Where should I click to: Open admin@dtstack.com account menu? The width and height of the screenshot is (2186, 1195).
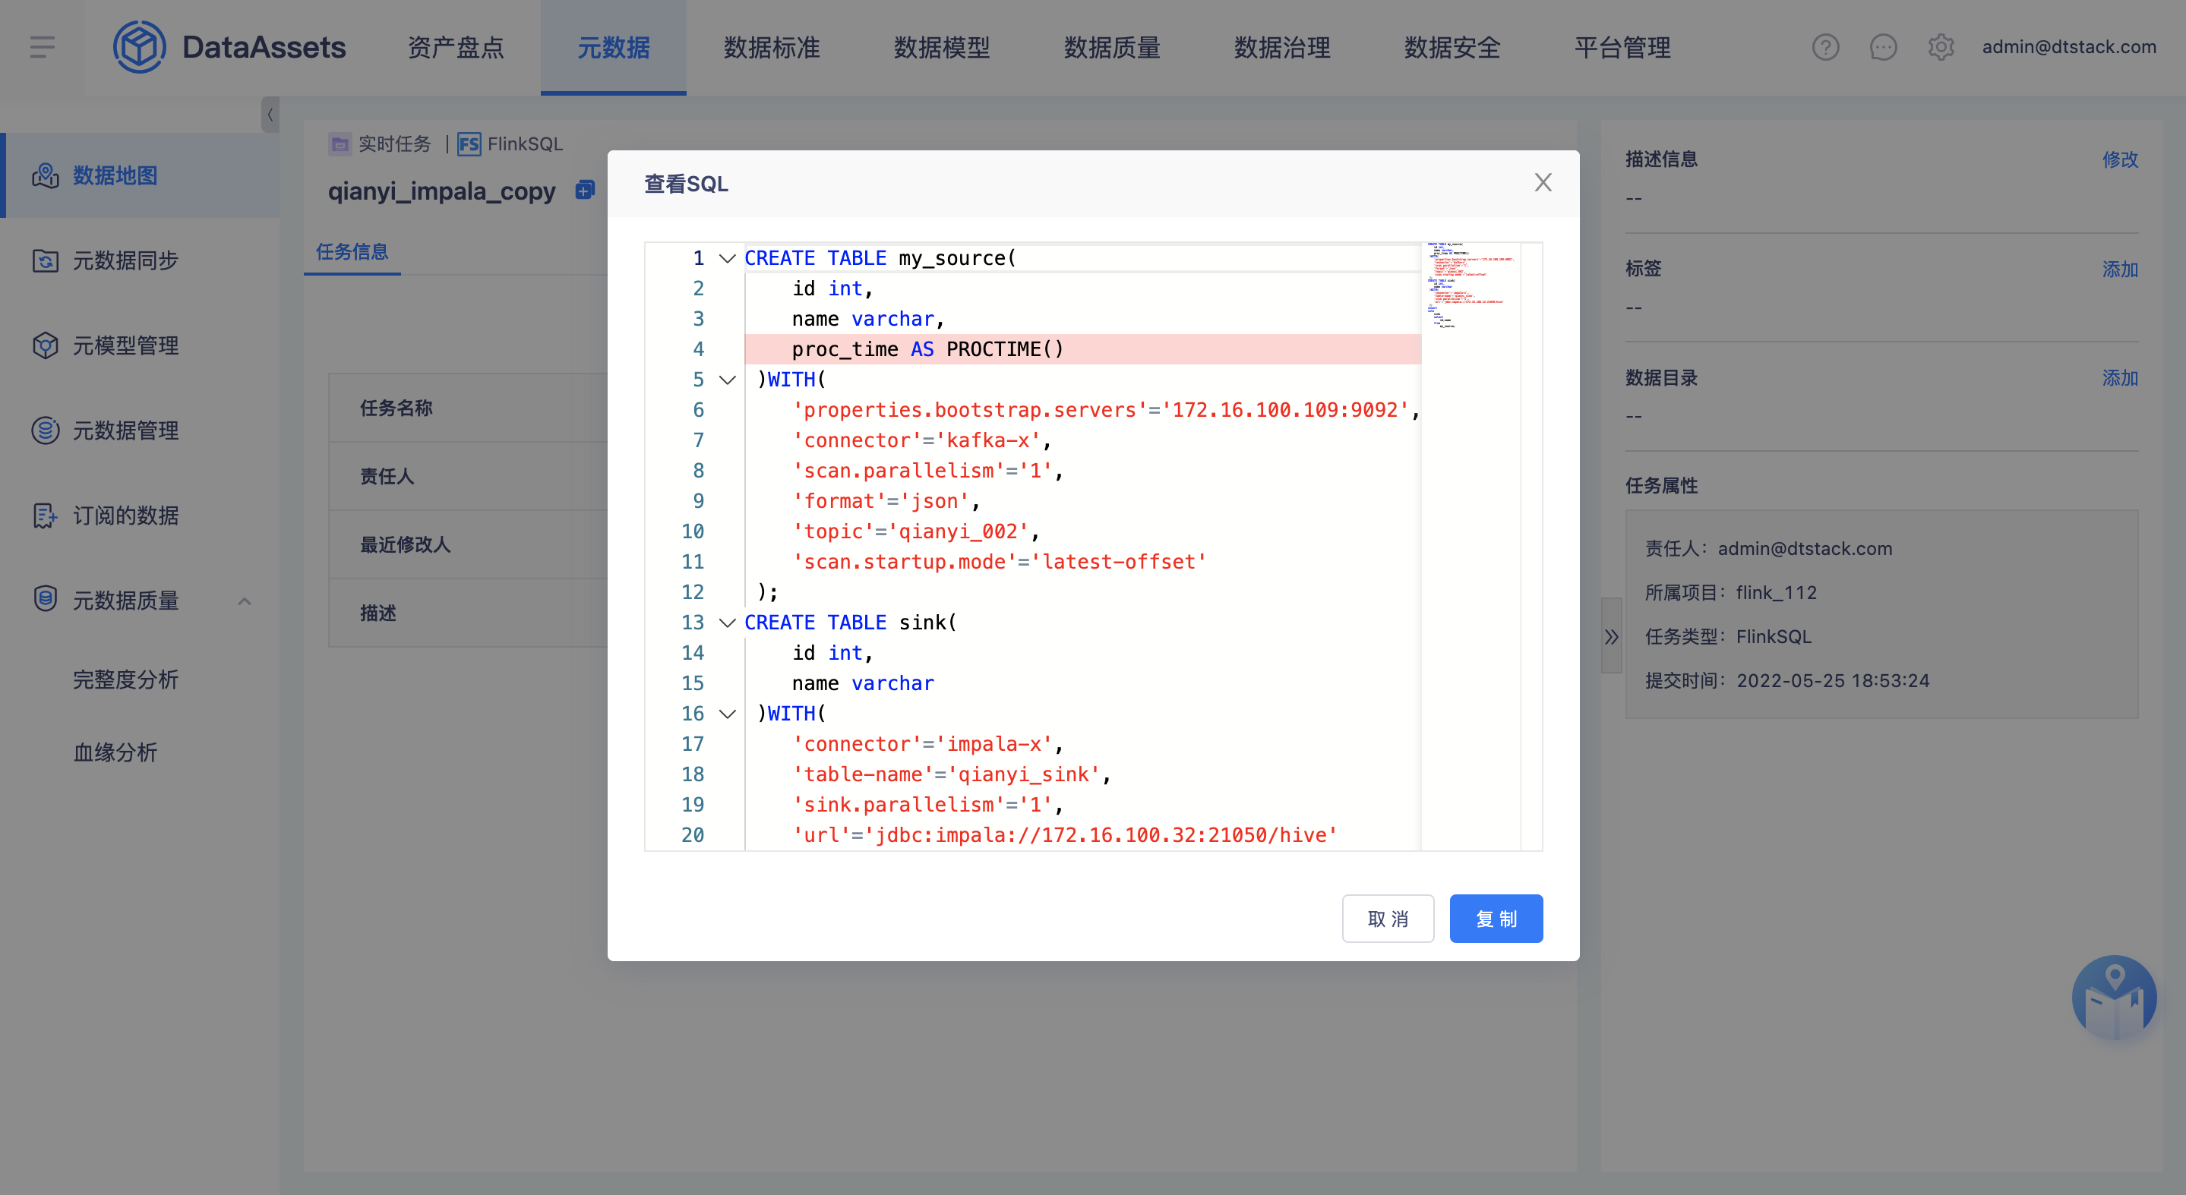(x=2069, y=48)
